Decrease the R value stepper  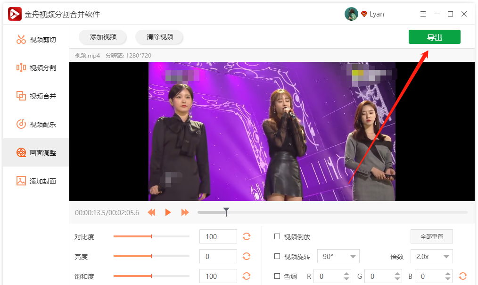coord(346,278)
